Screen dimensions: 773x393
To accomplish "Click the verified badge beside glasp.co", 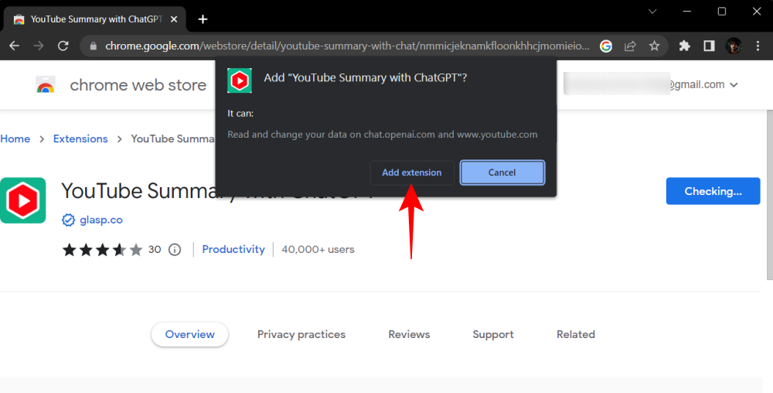I will (x=68, y=220).
